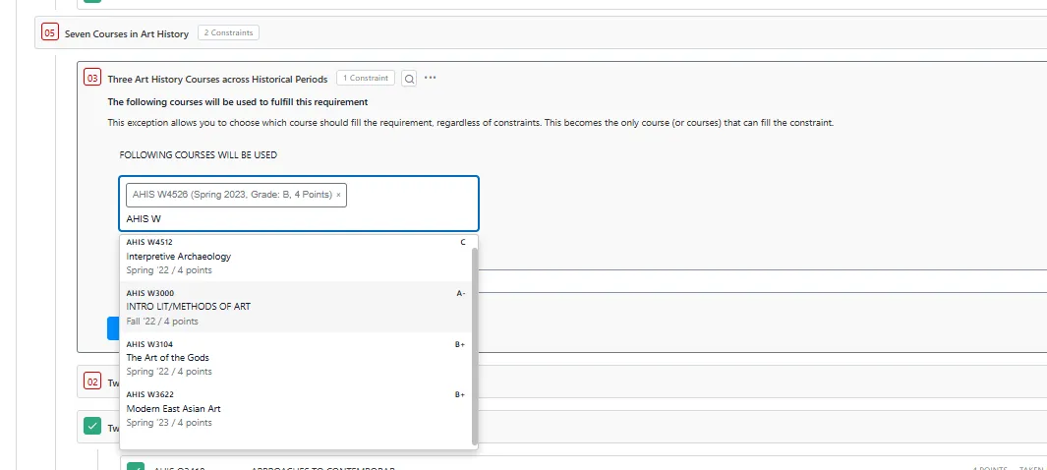The image size is (1047, 470).
Task: Click the AHIS W4526 selected course chip
Action: pyautogui.click(x=236, y=195)
